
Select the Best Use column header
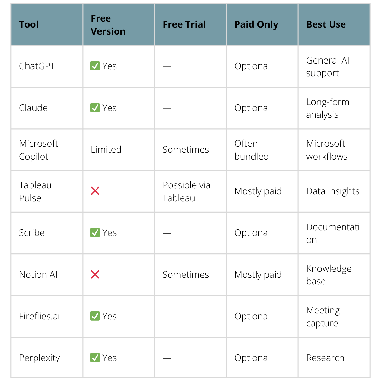coord(326,24)
